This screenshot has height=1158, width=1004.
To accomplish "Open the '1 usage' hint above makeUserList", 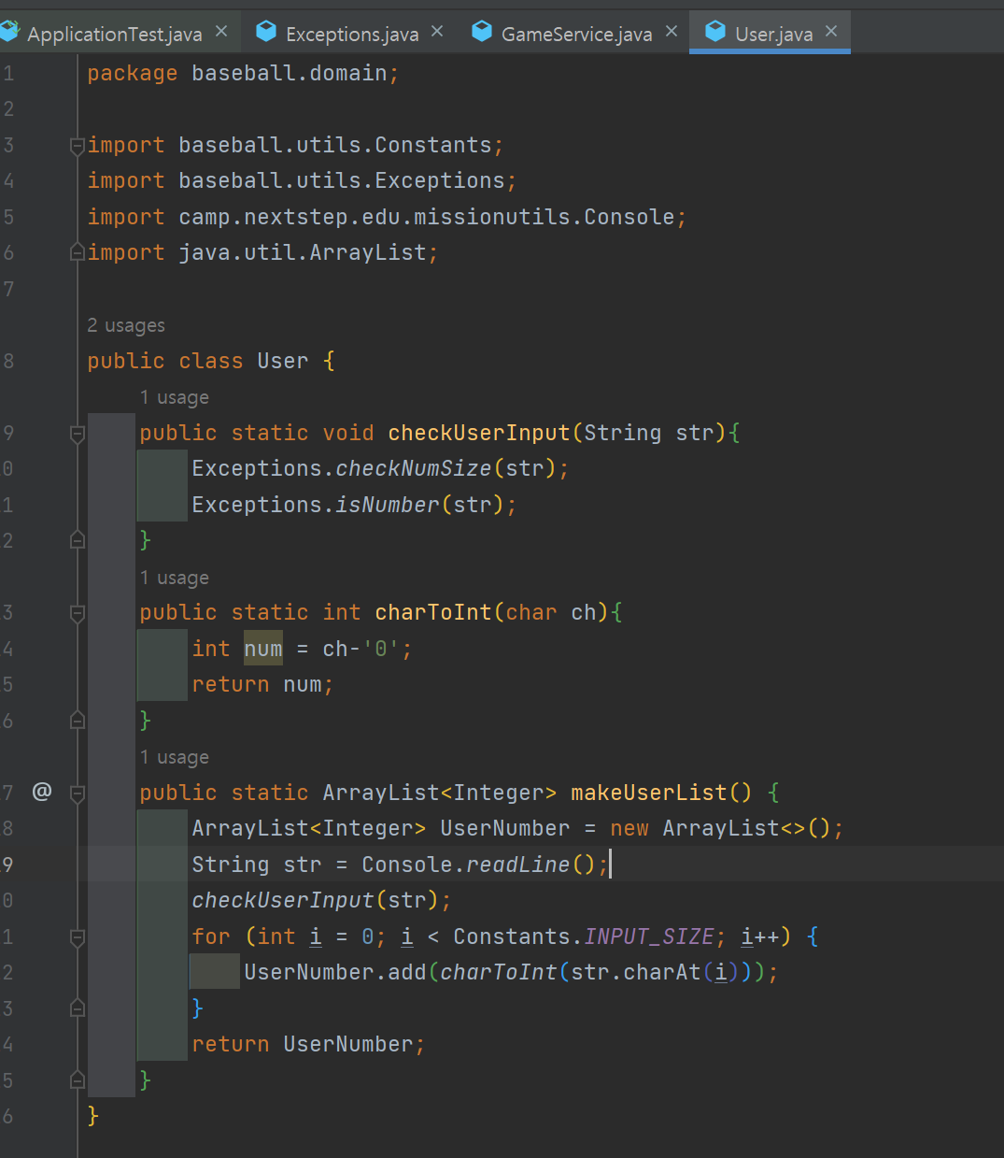I will coord(175,757).
